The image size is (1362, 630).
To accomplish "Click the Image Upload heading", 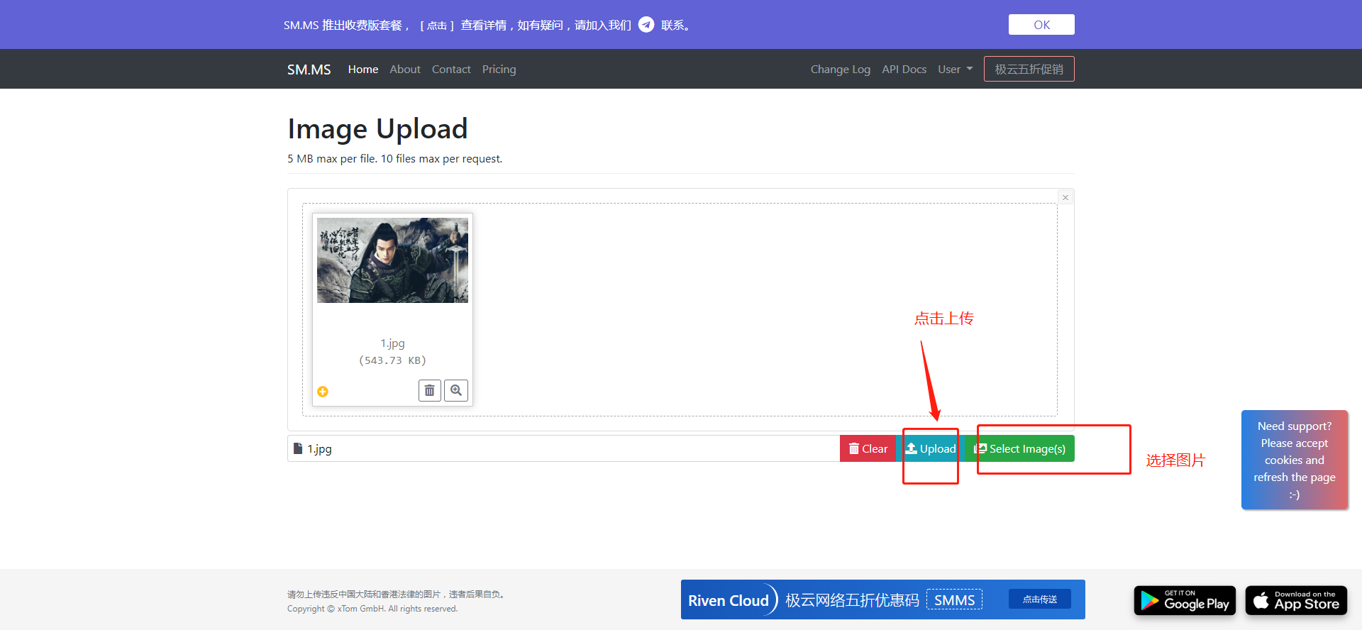I will point(377,129).
